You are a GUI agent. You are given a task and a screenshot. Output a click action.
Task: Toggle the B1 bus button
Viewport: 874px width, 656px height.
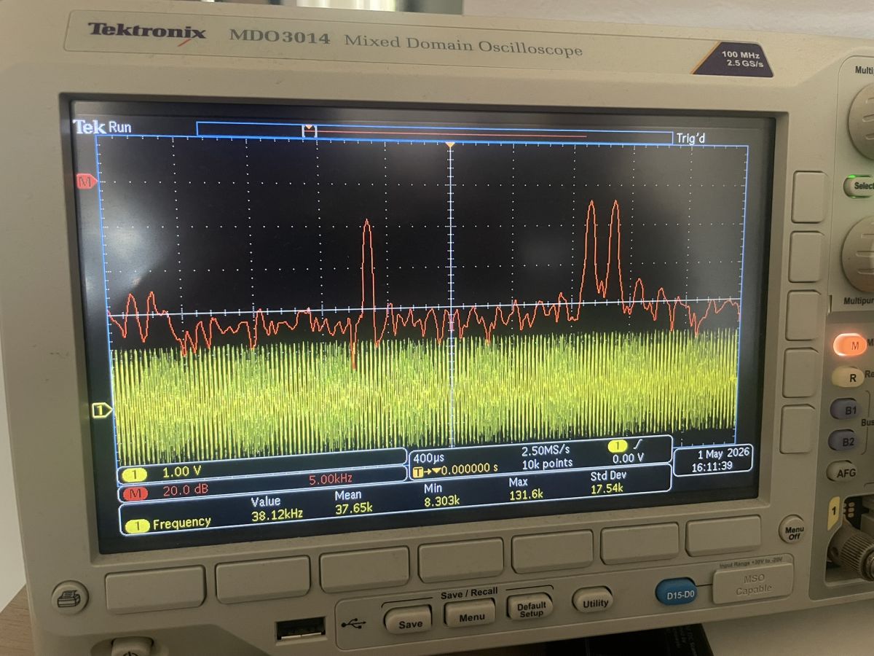point(845,410)
